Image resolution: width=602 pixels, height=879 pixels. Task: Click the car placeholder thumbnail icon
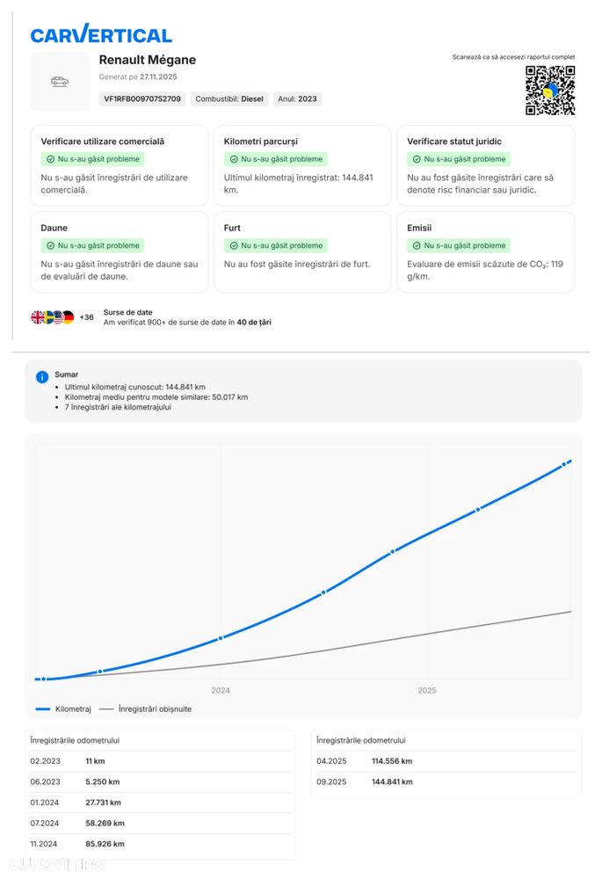point(60,82)
